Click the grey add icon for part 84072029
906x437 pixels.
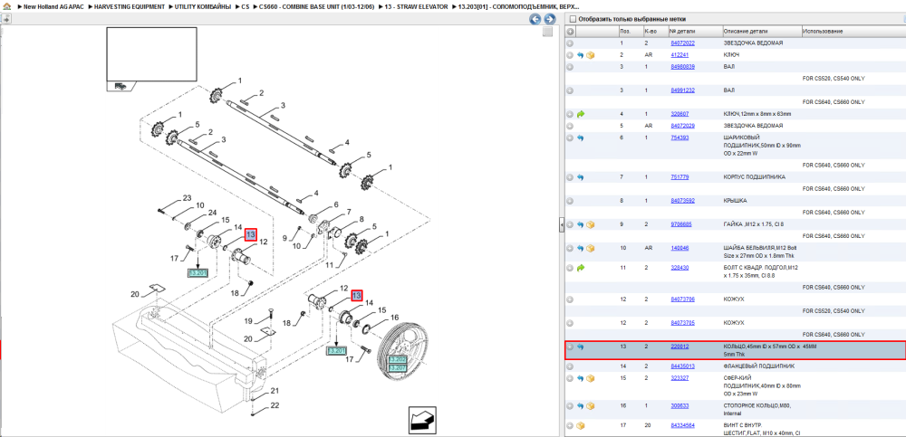pos(570,126)
